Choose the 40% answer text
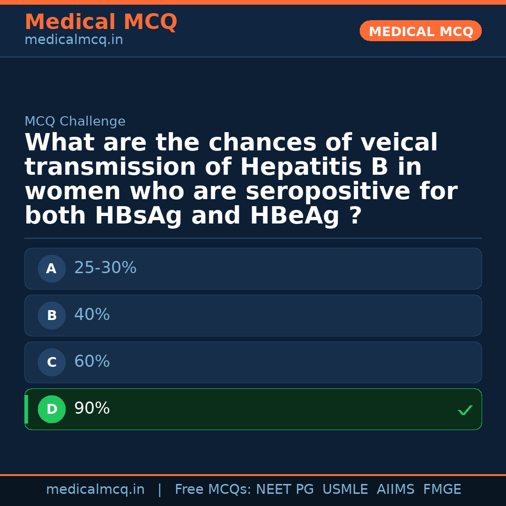The height and width of the screenshot is (506, 506). [92, 315]
